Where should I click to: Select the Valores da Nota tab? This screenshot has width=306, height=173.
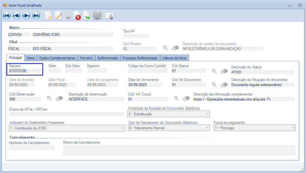coord(175,58)
